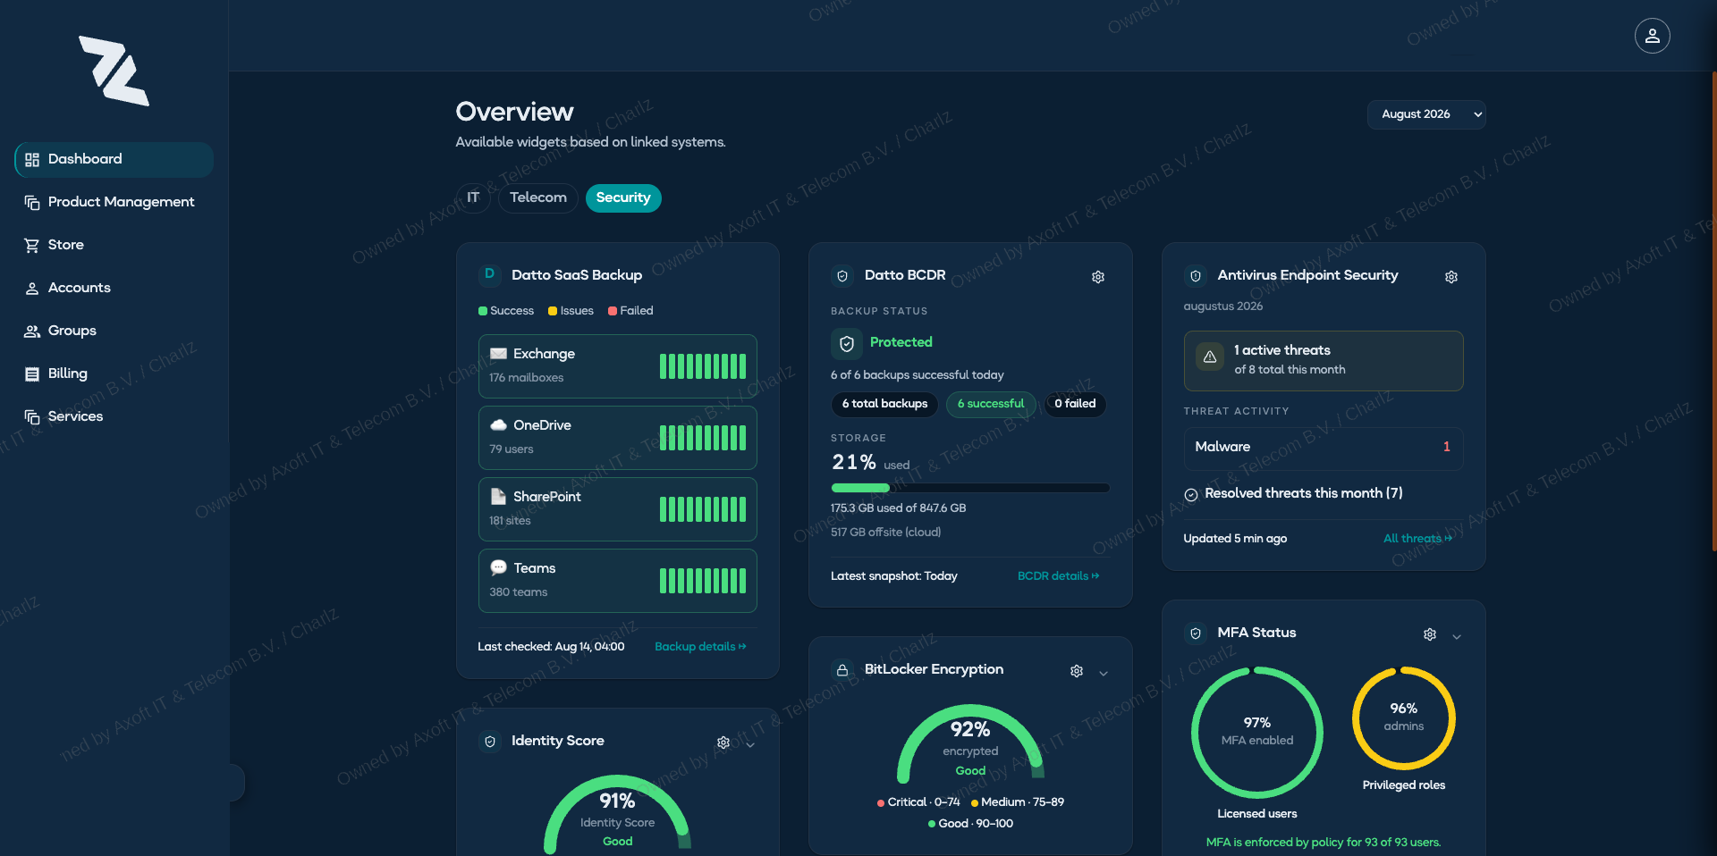Collapse the BitLocker Encryption widget chevron
Screen dimensions: 1717x856
pos(1104,673)
